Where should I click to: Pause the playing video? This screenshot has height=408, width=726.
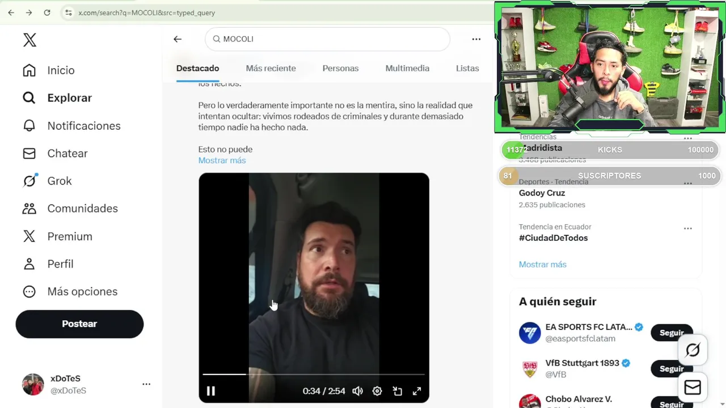click(x=210, y=391)
